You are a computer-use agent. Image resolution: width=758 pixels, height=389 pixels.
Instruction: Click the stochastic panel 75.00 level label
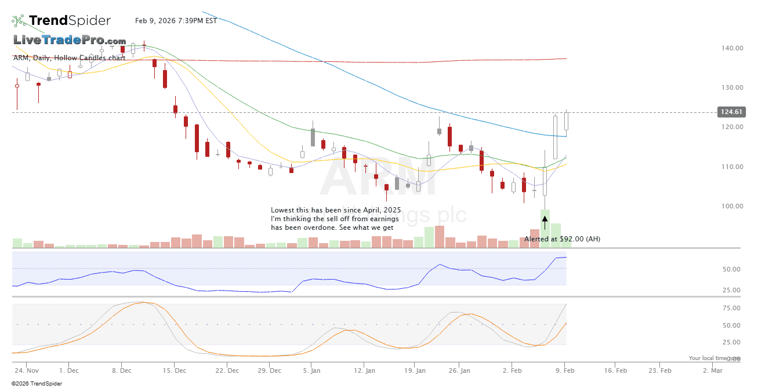[x=731, y=308]
